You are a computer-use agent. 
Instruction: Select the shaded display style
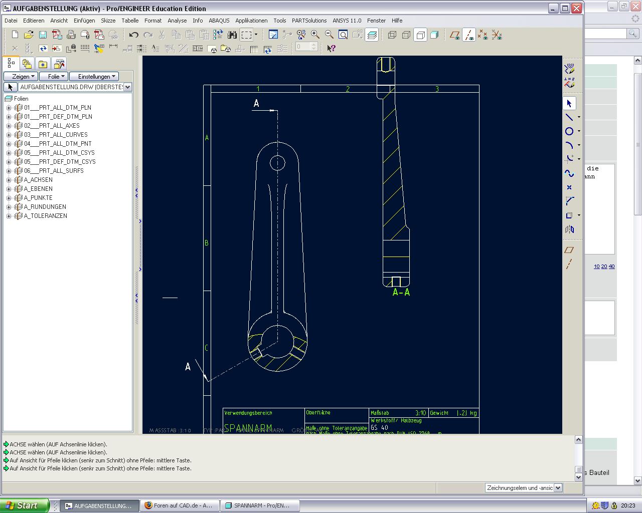coord(434,35)
